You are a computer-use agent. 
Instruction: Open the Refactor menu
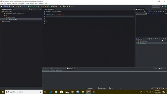(15, 4)
